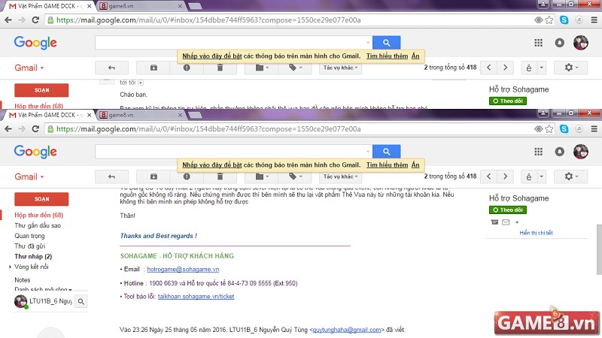Click the blue search button in the lower window
The height and width of the screenshot is (338, 602).
[x=387, y=152]
